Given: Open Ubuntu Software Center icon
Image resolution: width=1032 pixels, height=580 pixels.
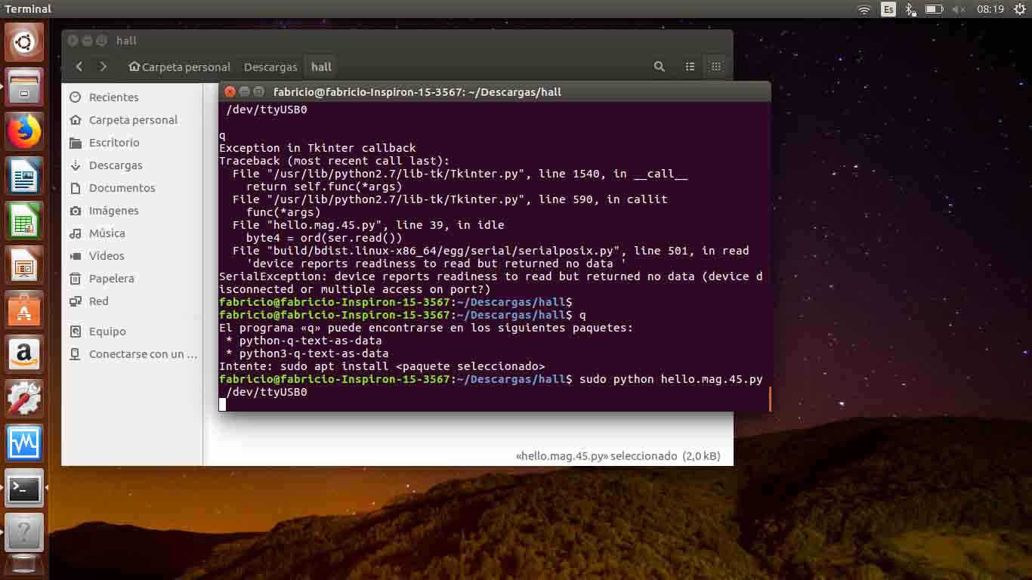Looking at the screenshot, I should pos(24,310).
